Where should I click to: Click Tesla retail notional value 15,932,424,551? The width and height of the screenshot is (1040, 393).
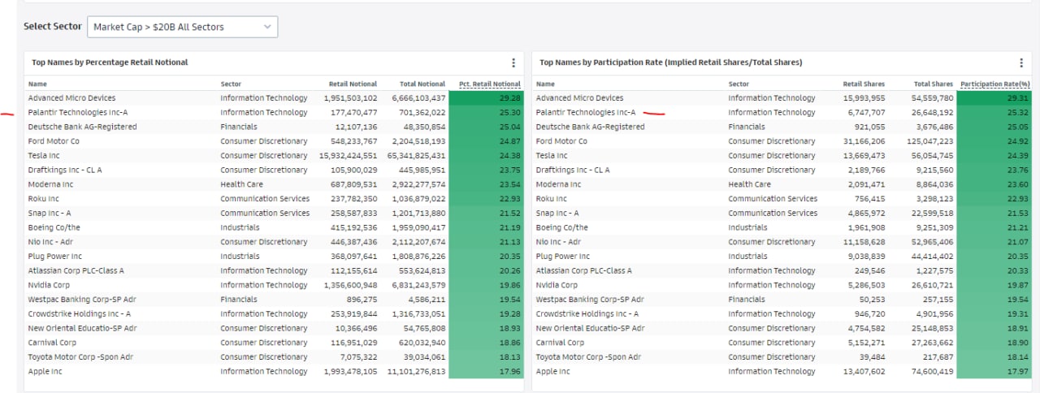tap(349, 156)
